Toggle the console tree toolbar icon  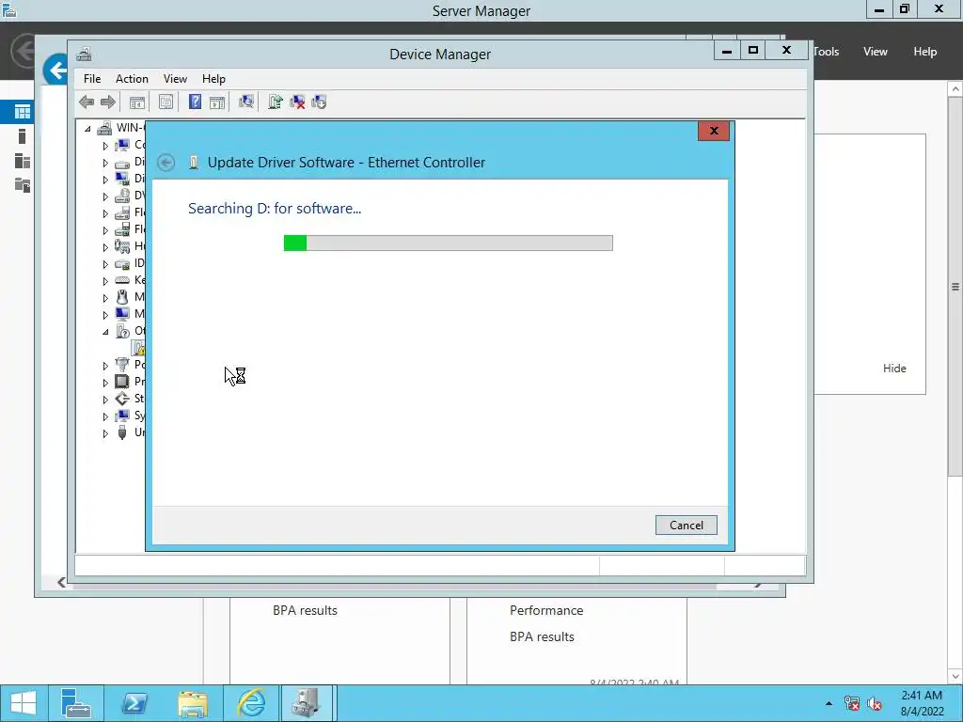pos(137,102)
